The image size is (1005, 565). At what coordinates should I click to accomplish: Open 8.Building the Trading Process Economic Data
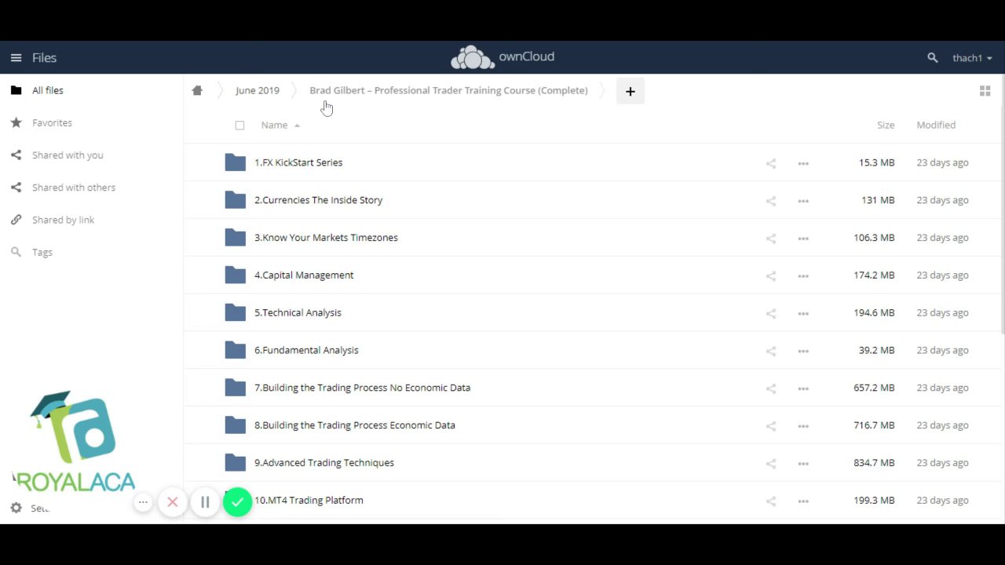pyautogui.click(x=354, y=425)
